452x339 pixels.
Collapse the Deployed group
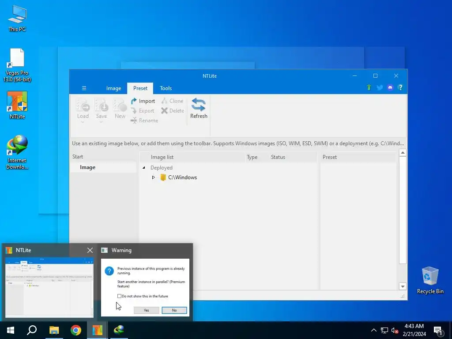pyautogui.click(x=143, y=167)
